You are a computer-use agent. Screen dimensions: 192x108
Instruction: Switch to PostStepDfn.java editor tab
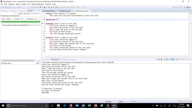[x=49, y=11]
